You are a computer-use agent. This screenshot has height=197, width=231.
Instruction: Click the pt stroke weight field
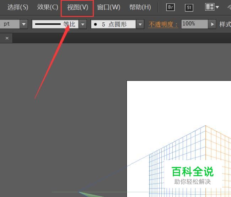pos(9,24)
